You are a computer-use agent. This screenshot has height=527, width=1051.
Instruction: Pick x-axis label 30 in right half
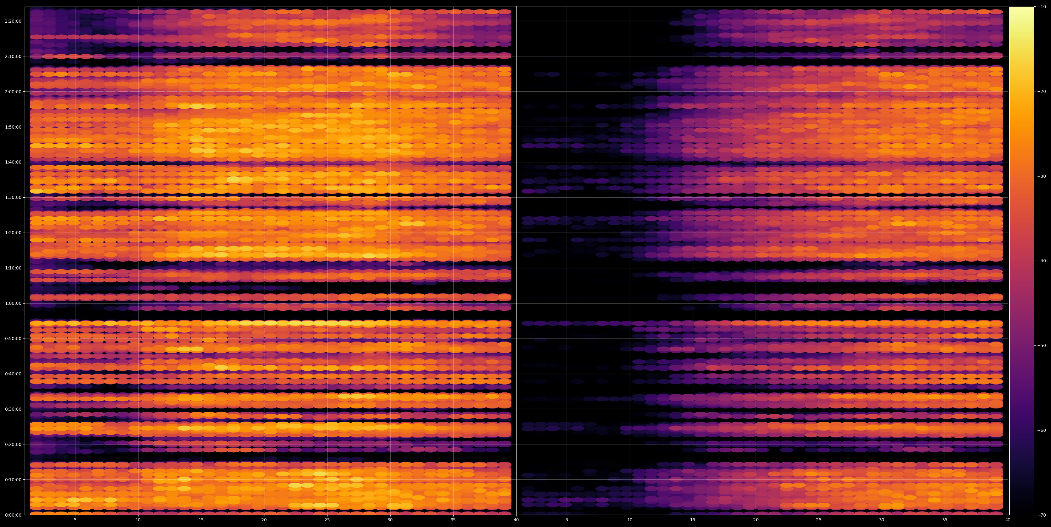coord(882,520)
